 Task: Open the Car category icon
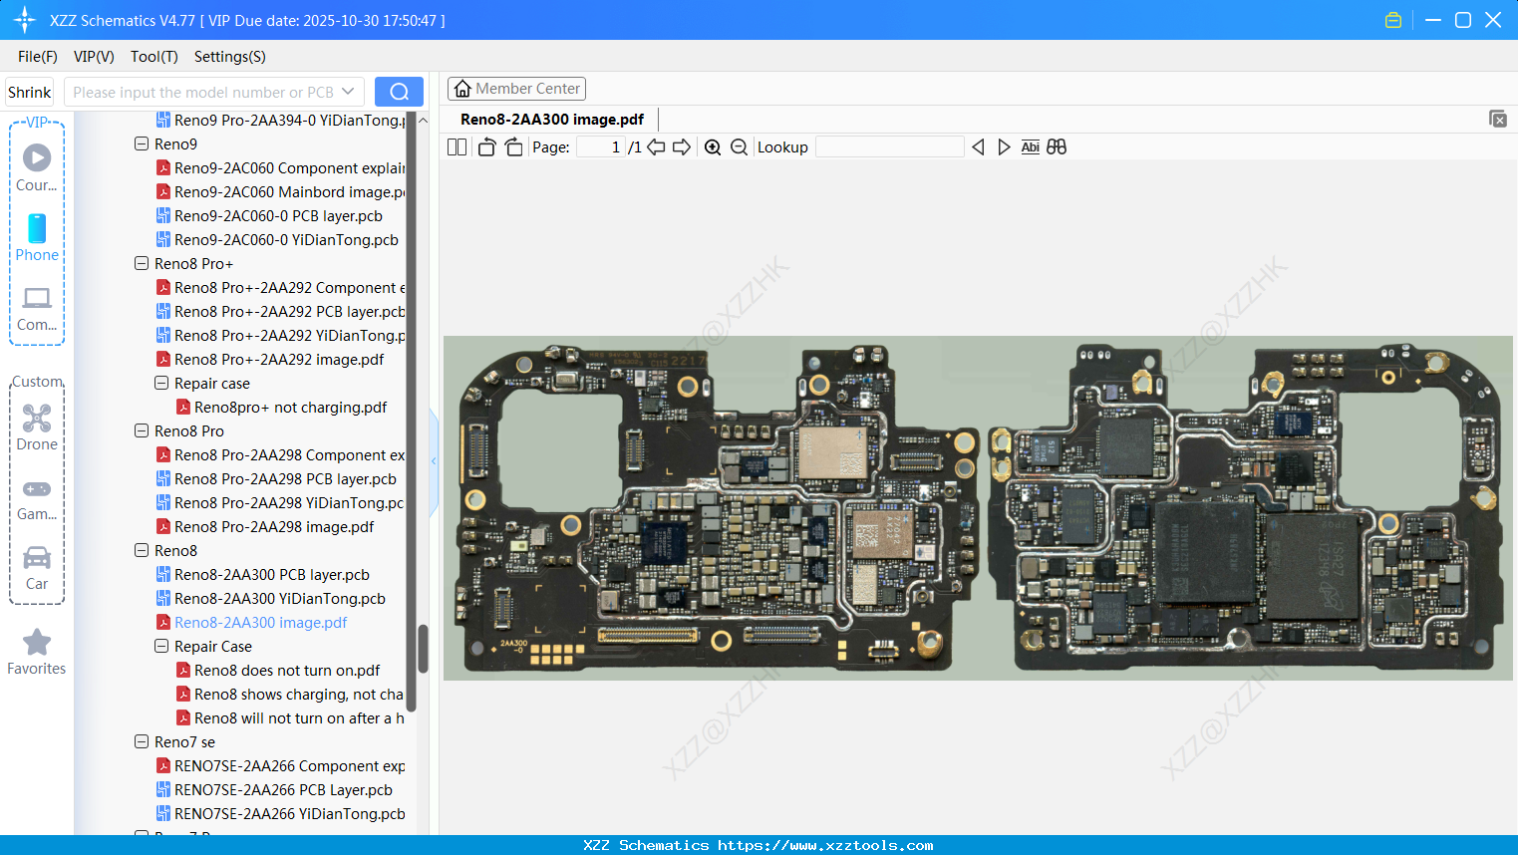37,568
